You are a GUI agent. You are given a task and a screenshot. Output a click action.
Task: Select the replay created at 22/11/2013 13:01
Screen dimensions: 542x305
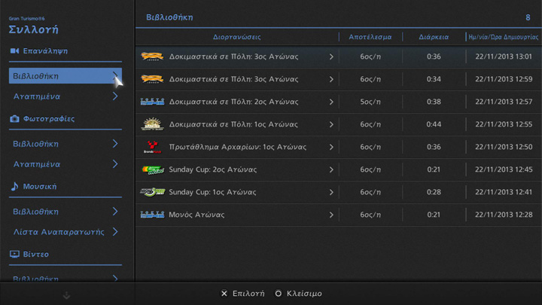(337, 56)
